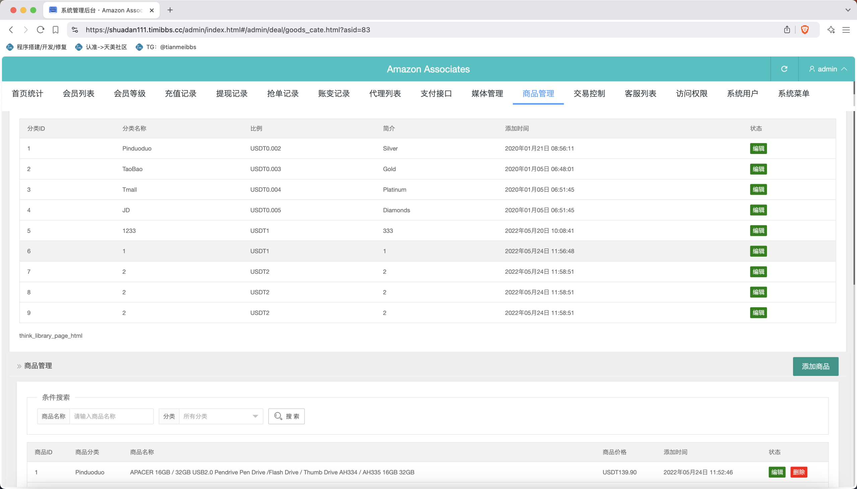The height and width of the screenshot is (489, 857).
Task: Click the 分类名称 column header
Action: click(134, 129)
